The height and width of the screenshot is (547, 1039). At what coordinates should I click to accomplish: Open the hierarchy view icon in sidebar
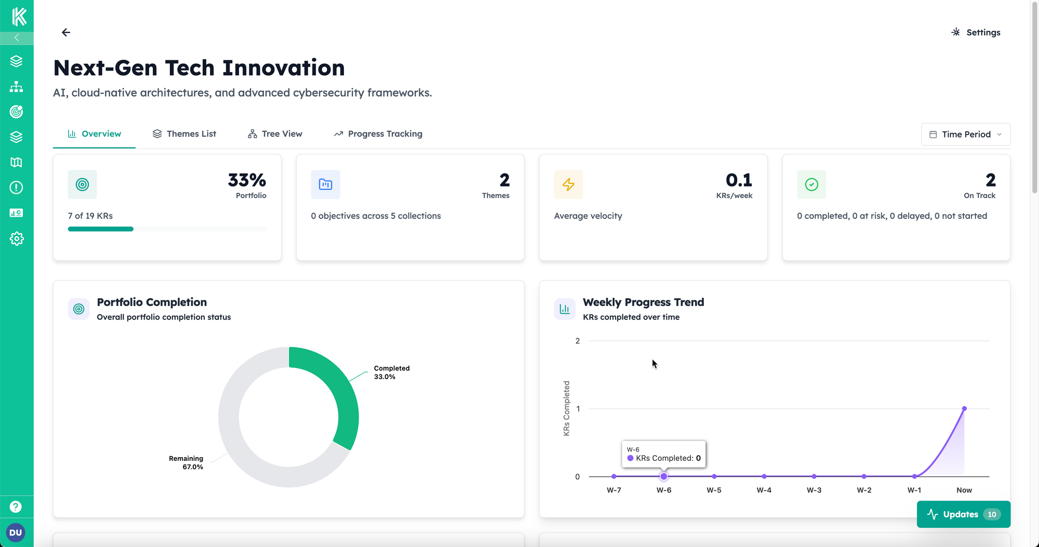point(17,87)
